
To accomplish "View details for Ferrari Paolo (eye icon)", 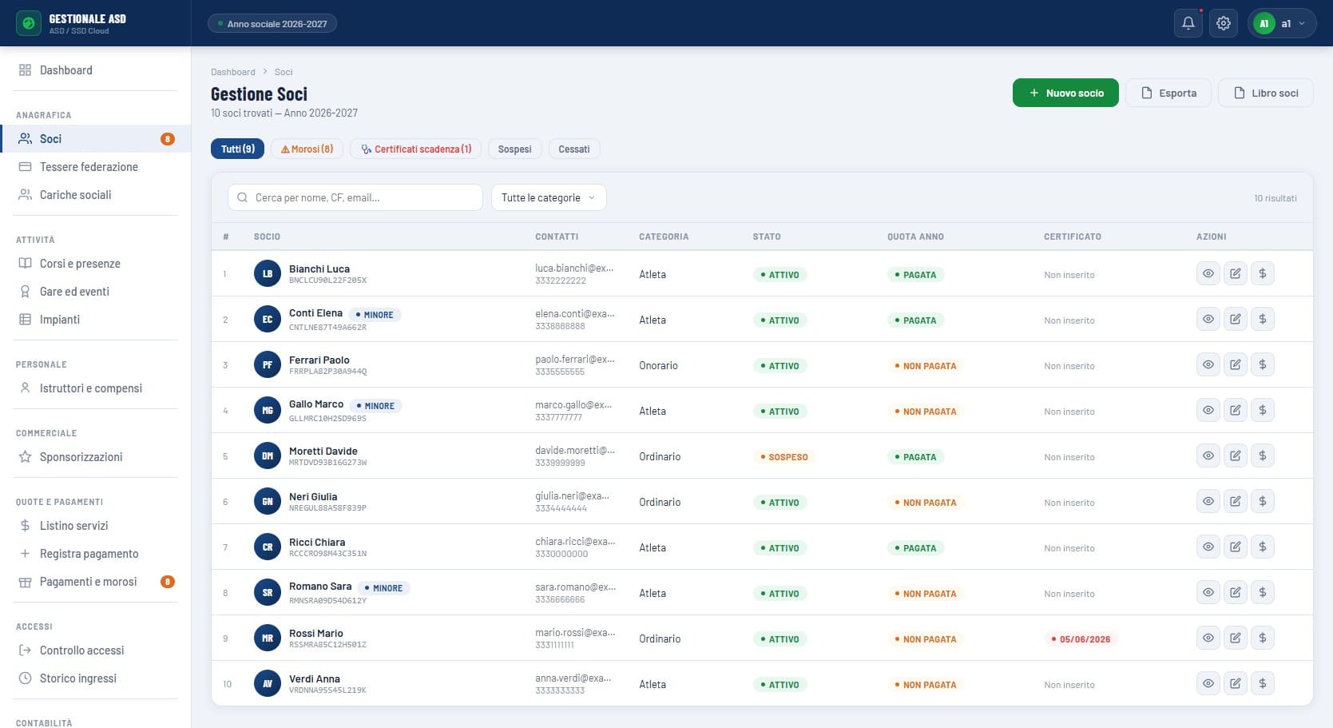I will click(x=1208, y=364).
